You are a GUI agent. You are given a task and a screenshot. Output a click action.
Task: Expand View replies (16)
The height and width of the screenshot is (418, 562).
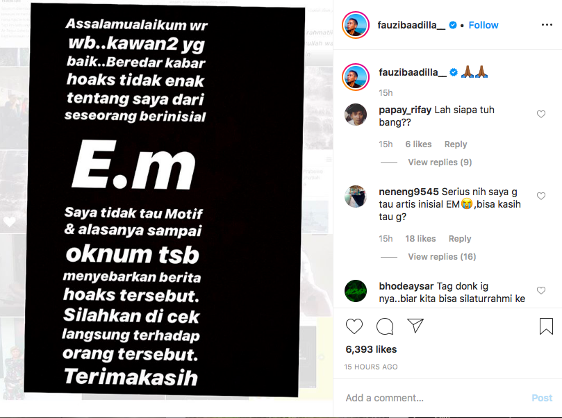(442, 257)
